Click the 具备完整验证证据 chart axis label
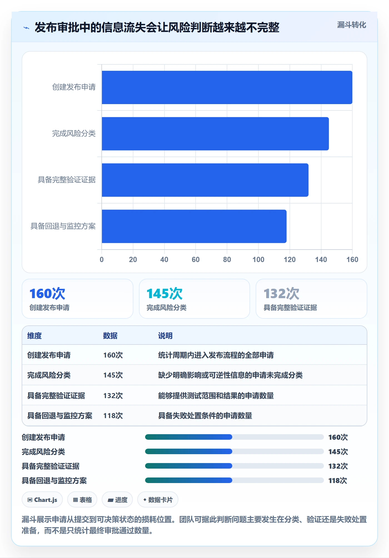This screenshot has height=558, width=389. [67, 180]
